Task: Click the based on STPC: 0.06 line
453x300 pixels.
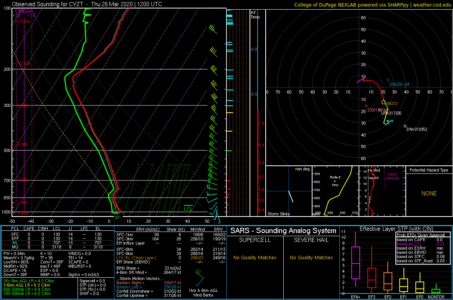Action: pyautogui.click(x=422, y=257)
